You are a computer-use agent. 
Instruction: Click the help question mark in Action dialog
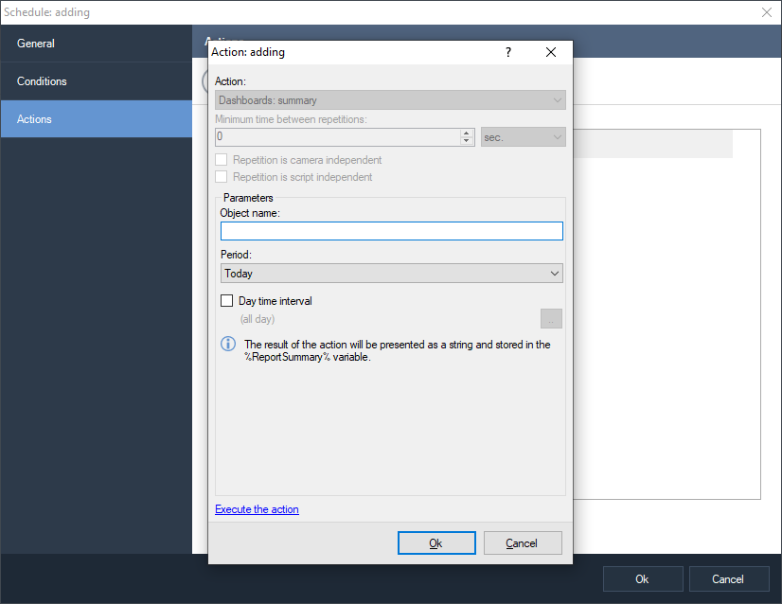tap(507, 53)
